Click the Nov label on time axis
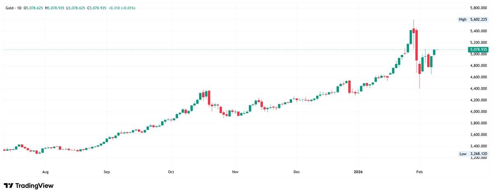The image size is (493, 195). [235, 173]
